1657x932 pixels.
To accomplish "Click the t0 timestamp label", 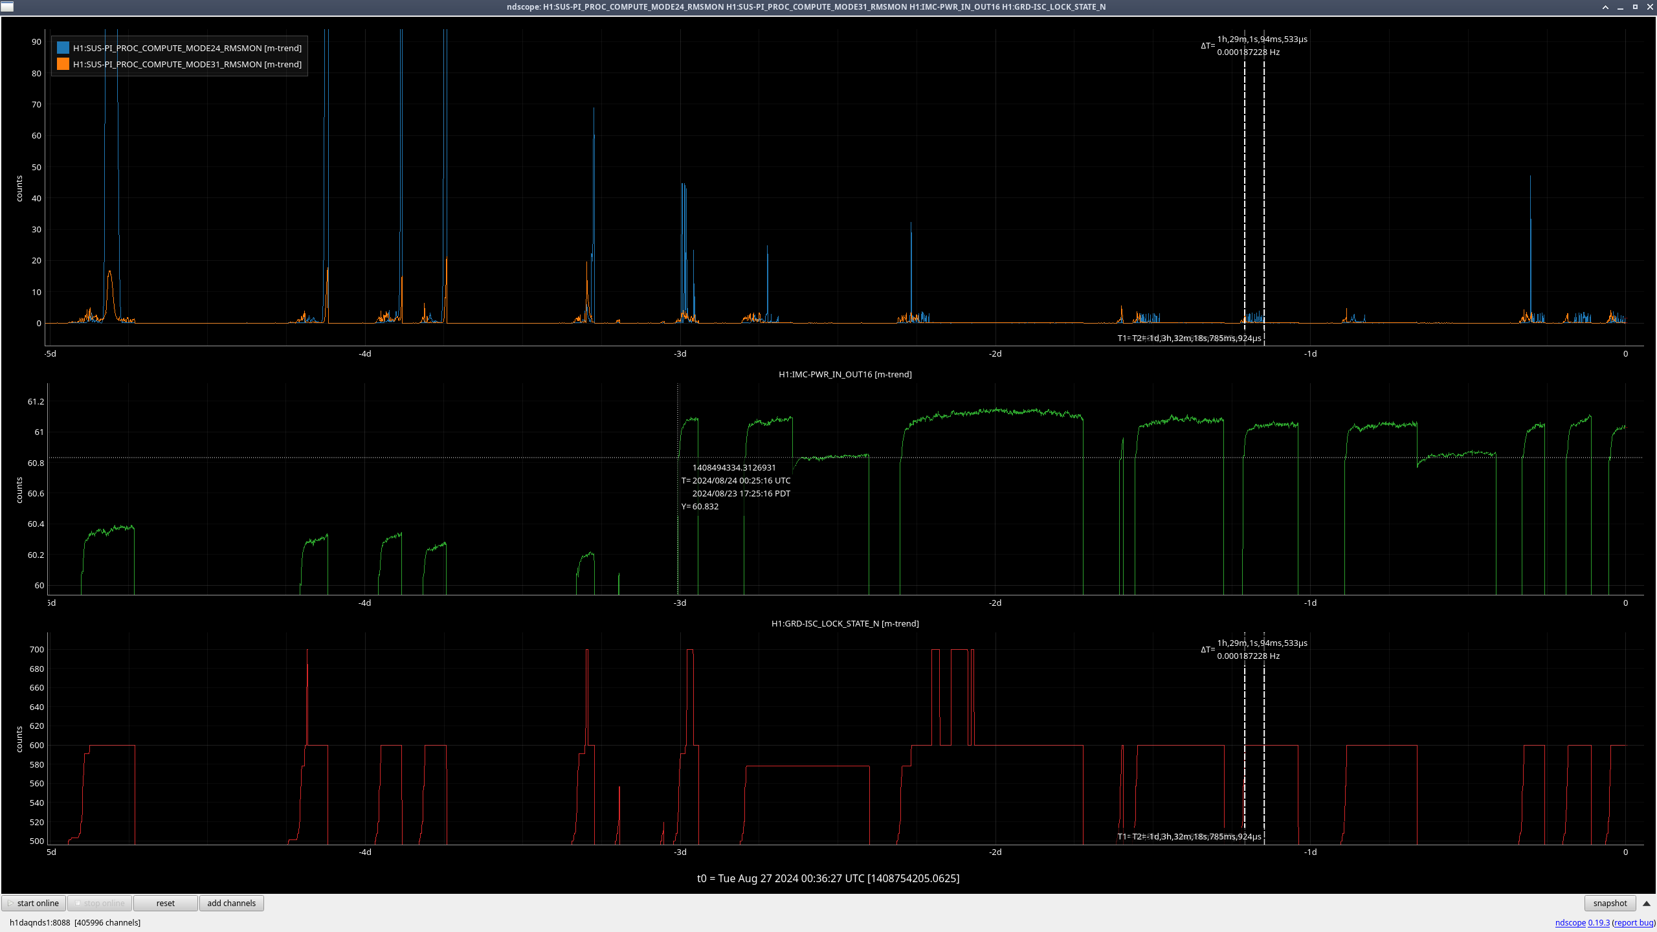I will tap(828, 878).
